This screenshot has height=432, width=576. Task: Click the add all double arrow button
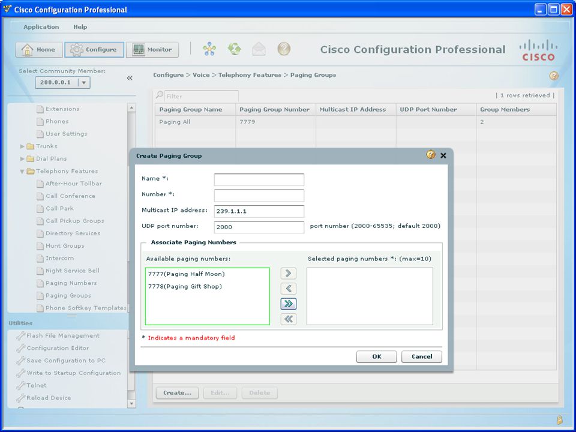(289, 304)
